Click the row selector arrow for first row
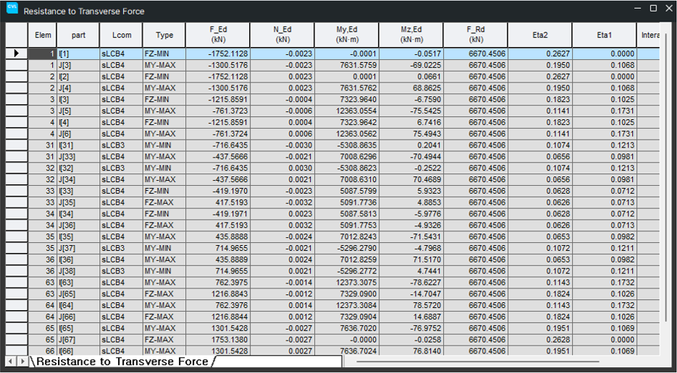Viewport: 677px width, 373px height. (17, 54)
